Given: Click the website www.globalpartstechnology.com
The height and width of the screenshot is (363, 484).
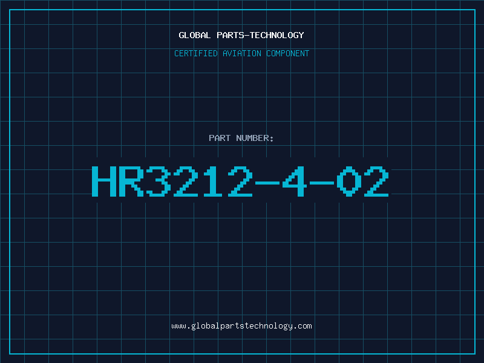Looking at the screenshot, I should pos(241,326).
